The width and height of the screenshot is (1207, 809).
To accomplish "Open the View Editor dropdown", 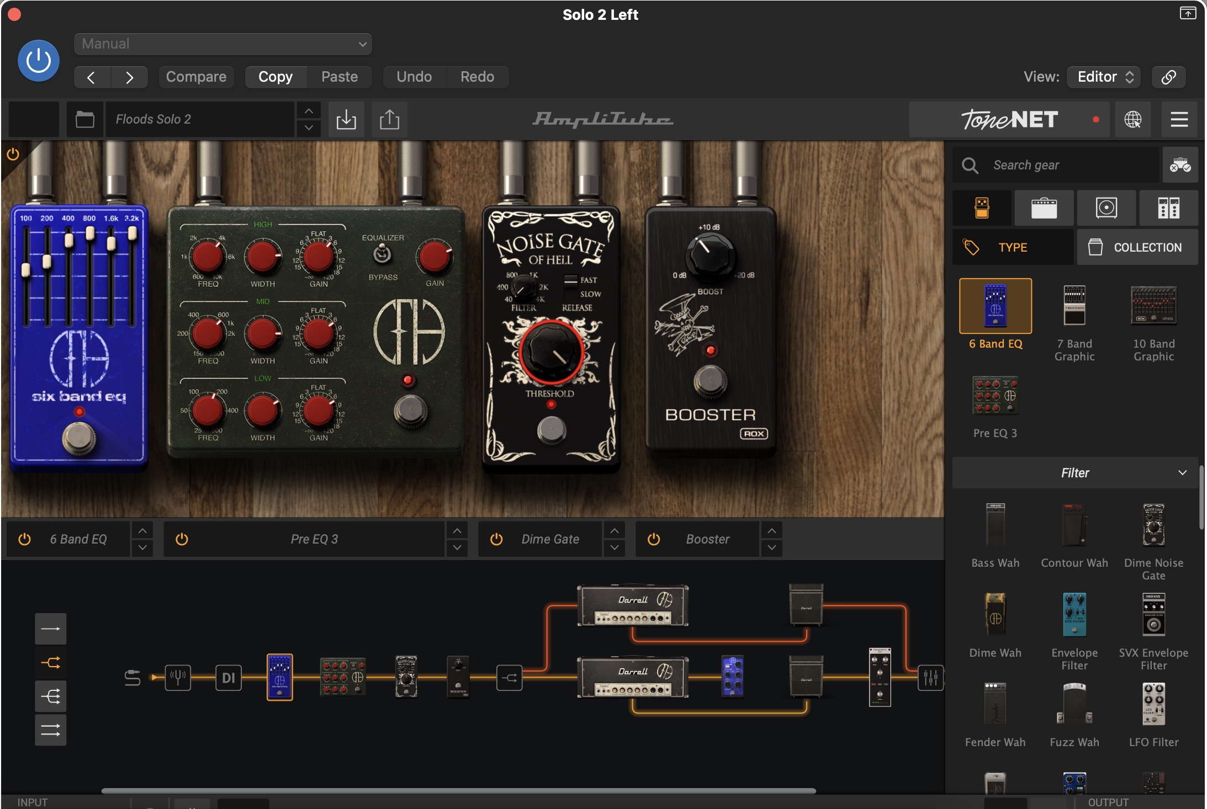I will [1105, 77].
